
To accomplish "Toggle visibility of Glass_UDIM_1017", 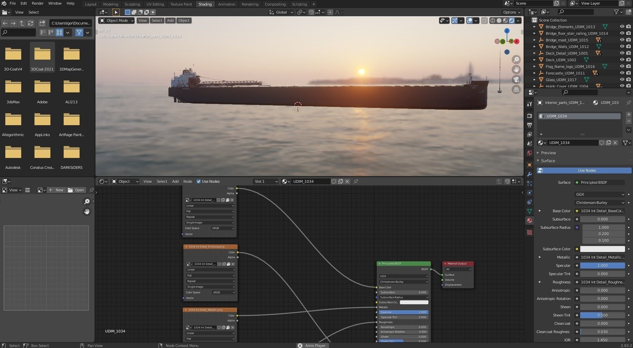I will coord(622,80).
